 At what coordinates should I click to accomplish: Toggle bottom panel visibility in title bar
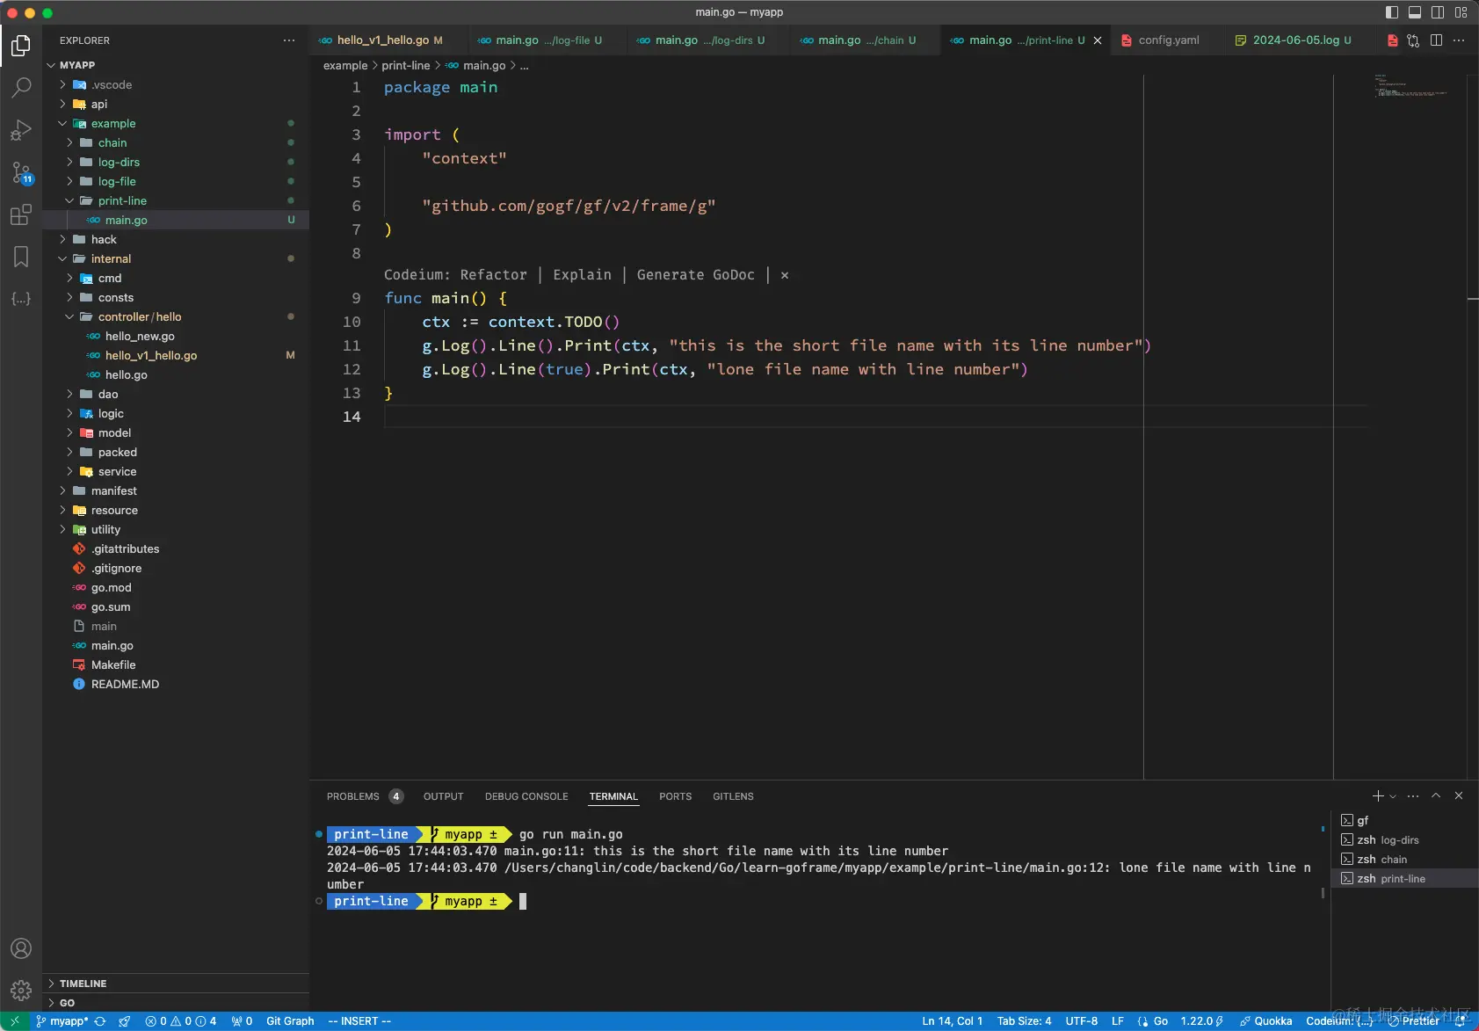1415,12
